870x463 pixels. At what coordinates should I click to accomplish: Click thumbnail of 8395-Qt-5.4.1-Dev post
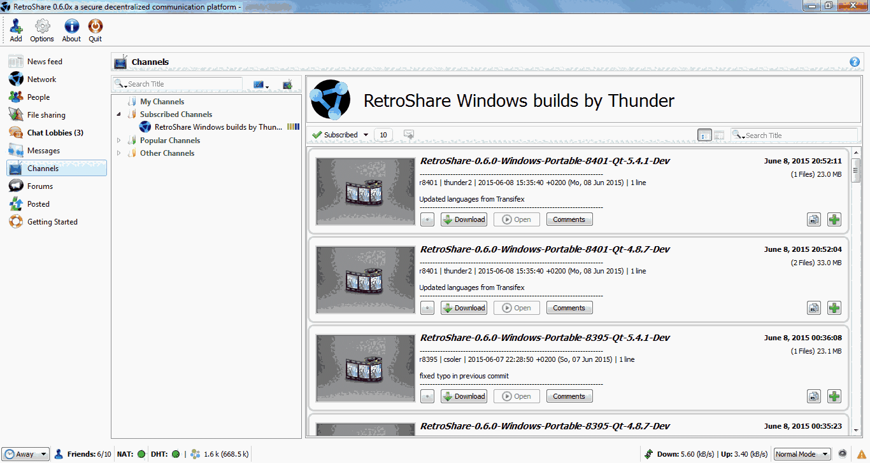(366, 368)
